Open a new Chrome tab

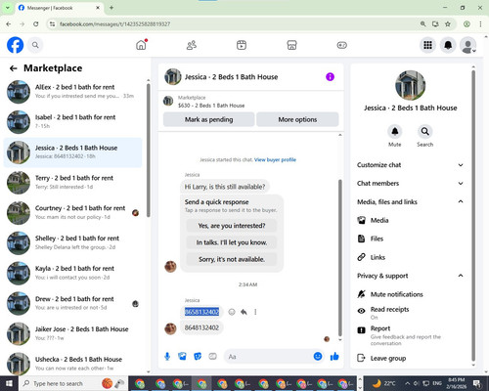[111, 8]
